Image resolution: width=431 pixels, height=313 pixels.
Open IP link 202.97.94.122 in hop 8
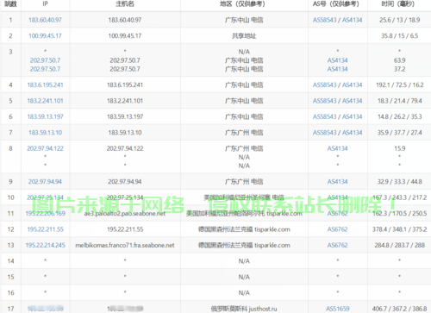pos(45,148)
